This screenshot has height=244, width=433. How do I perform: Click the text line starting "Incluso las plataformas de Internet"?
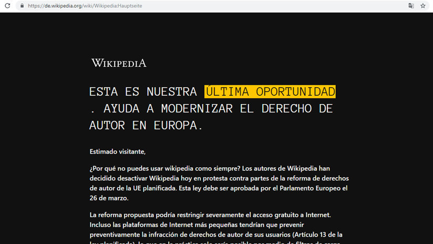197,225
